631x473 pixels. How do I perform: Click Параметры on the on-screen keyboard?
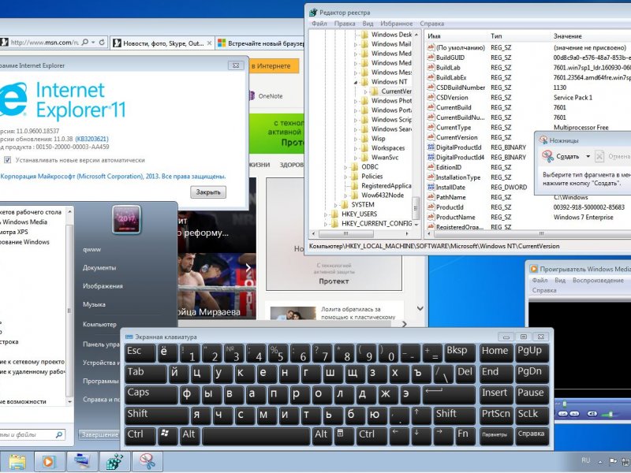495,435
